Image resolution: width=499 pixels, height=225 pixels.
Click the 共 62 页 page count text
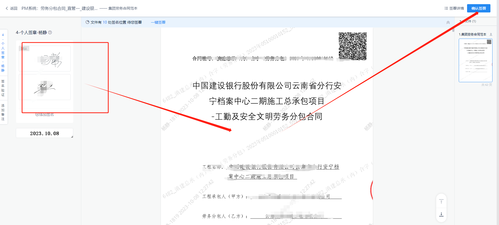[487, 85]
